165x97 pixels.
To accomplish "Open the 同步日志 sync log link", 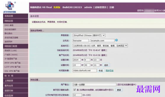I will (109, 71).
